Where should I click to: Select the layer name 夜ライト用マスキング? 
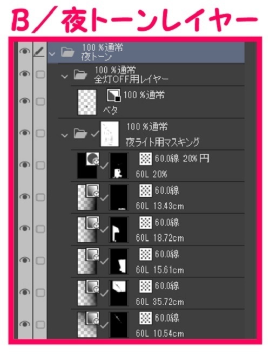pos(163,142)
